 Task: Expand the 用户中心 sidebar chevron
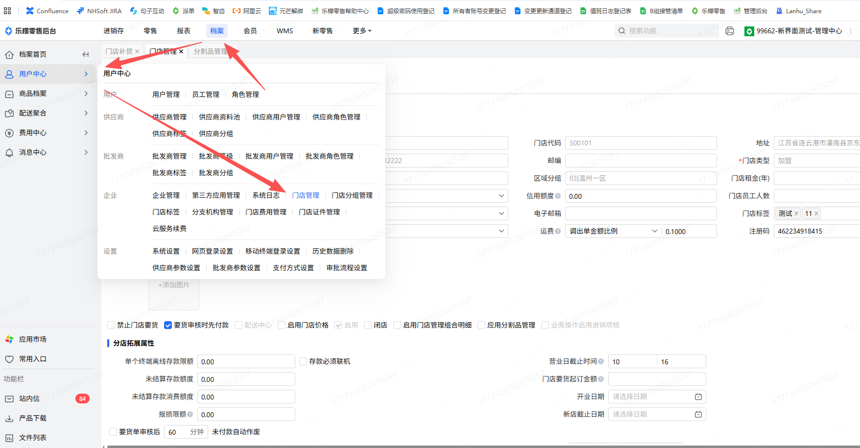pyautogui.click(x=86, y=74)
